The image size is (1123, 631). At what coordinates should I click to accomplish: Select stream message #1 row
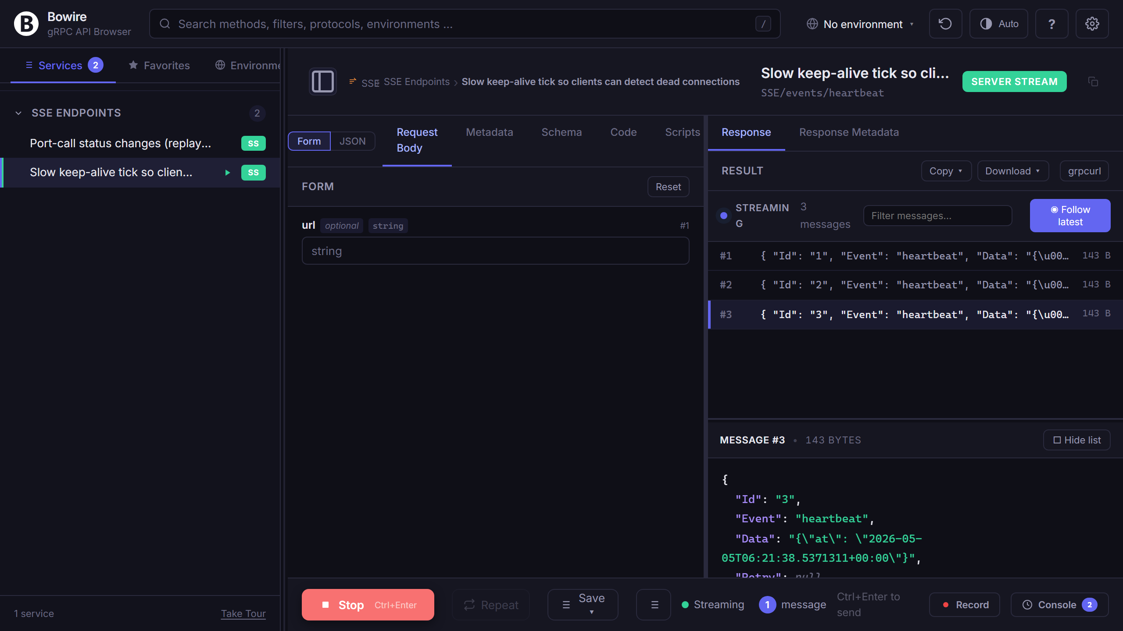point(916,256)
